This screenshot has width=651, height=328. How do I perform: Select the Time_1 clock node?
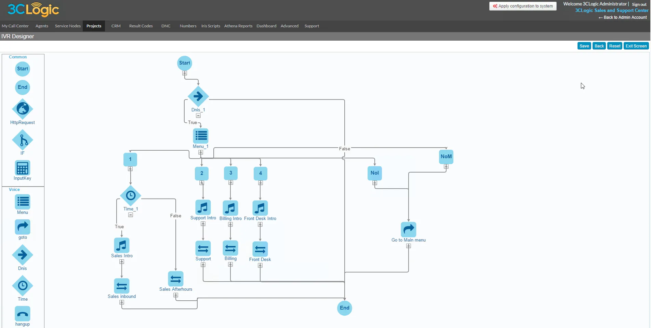[x=131, y=196]
